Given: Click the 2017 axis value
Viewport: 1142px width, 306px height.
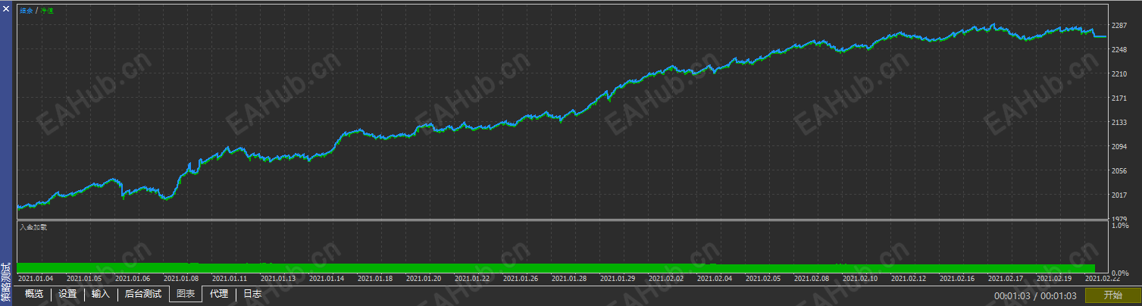Looking at the screenshot, I should [x=1119, y=195].
